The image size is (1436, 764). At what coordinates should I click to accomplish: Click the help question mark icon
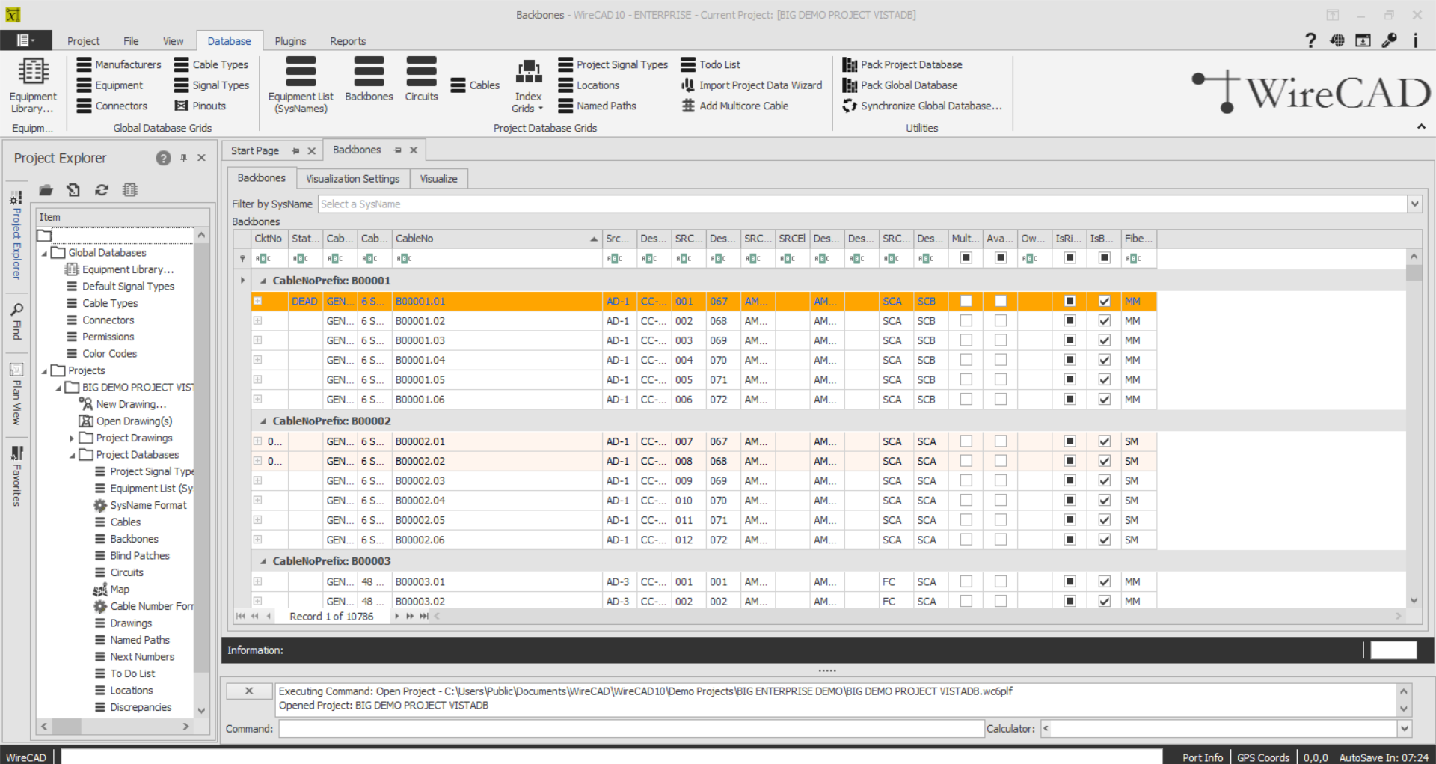pos(1310,40)
